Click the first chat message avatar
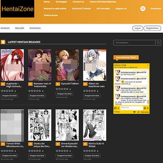This screenshot has width=163, height=163. tap(118, 73)
